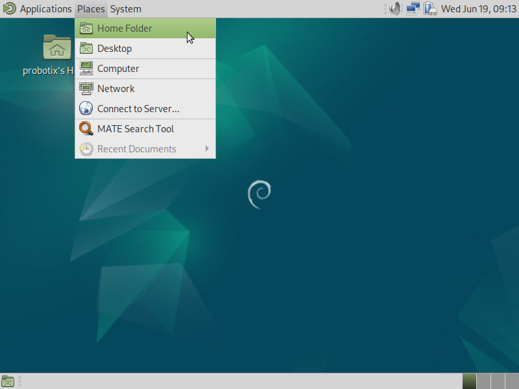Click the MATE Search Tool magnifier icon
Image resolution: width=519 pixels, height=389 pixels.
coord(86,129)
